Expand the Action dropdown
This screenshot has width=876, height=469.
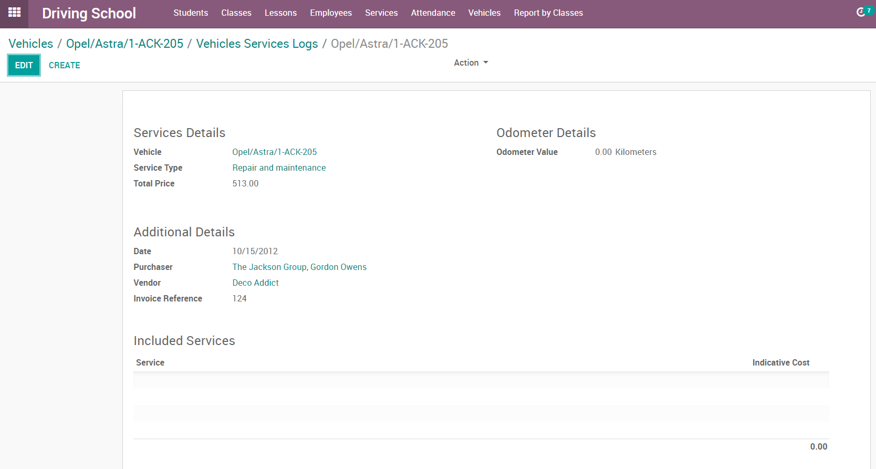(x=471, y=62)
